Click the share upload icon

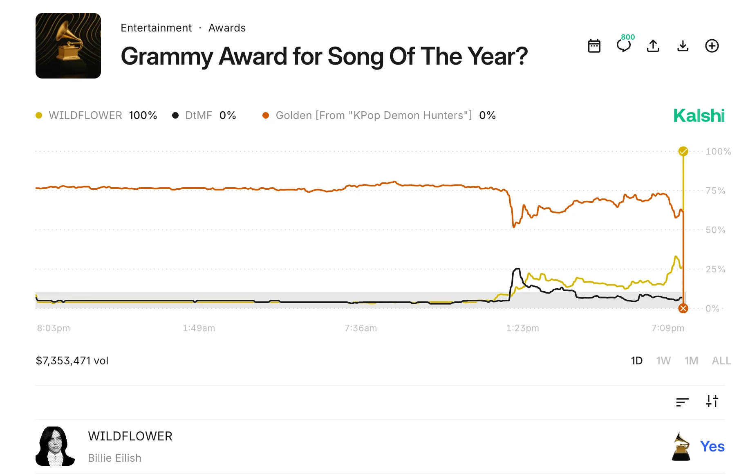[653, 46]
